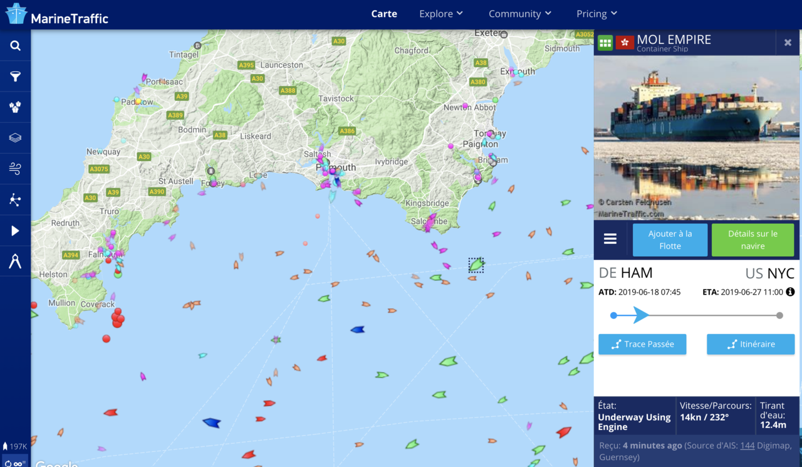Screen dimensions: 802x467
Task: Click the ATD 2019-06-18 07:45 text
Action: [x=639, y=292]
